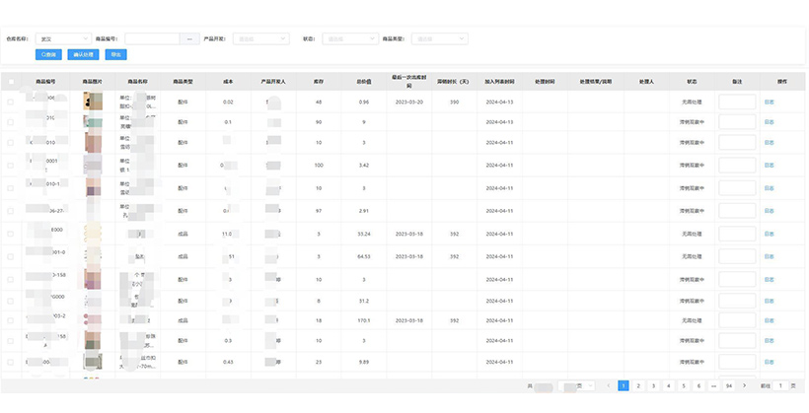The image size is (809, 413).
Task: Open the product thumbnail in the first row
Action: (92, 102)
